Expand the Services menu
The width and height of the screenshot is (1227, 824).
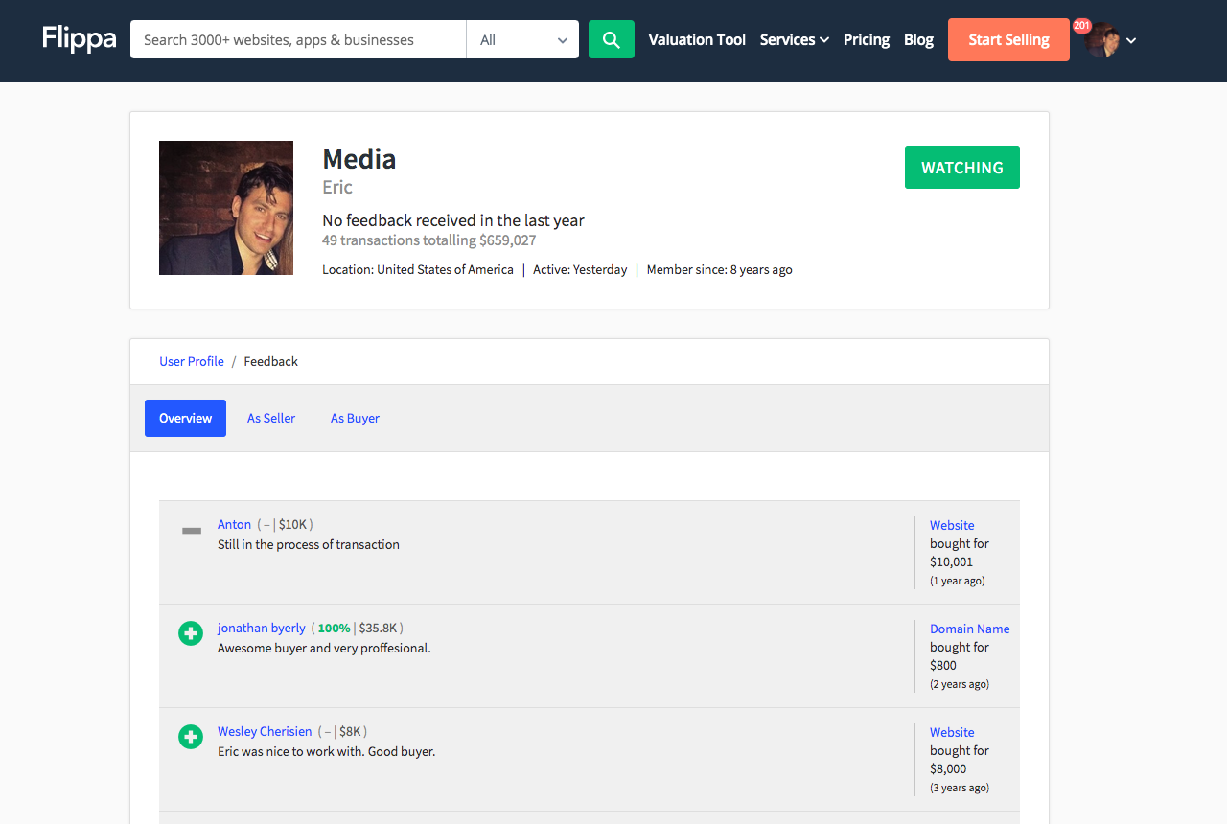(795, 40)
